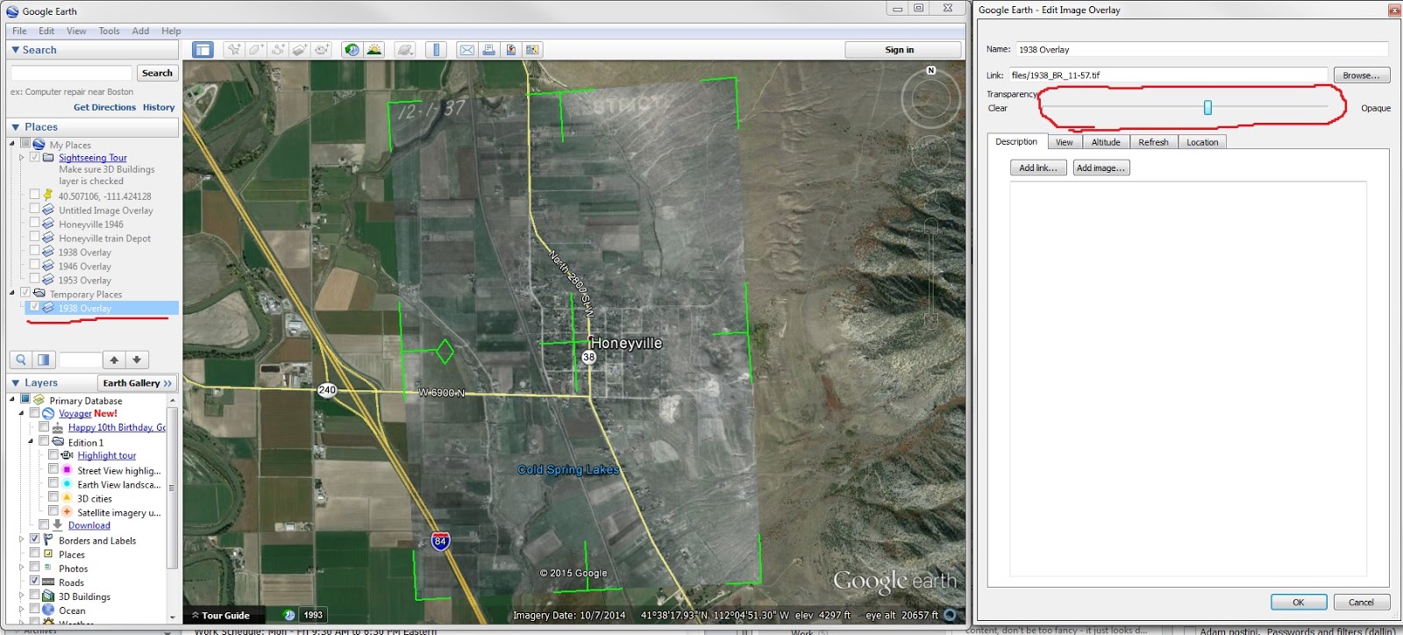The height and width of the screenshot is (635, 1403).
Task: Check the 1946 Overlay checkbox
Action: point(34,265)
